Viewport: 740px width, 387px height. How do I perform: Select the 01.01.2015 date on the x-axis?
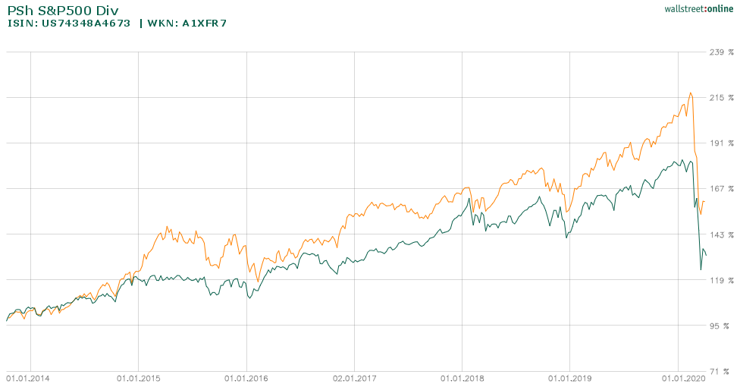tap(138, 377)
